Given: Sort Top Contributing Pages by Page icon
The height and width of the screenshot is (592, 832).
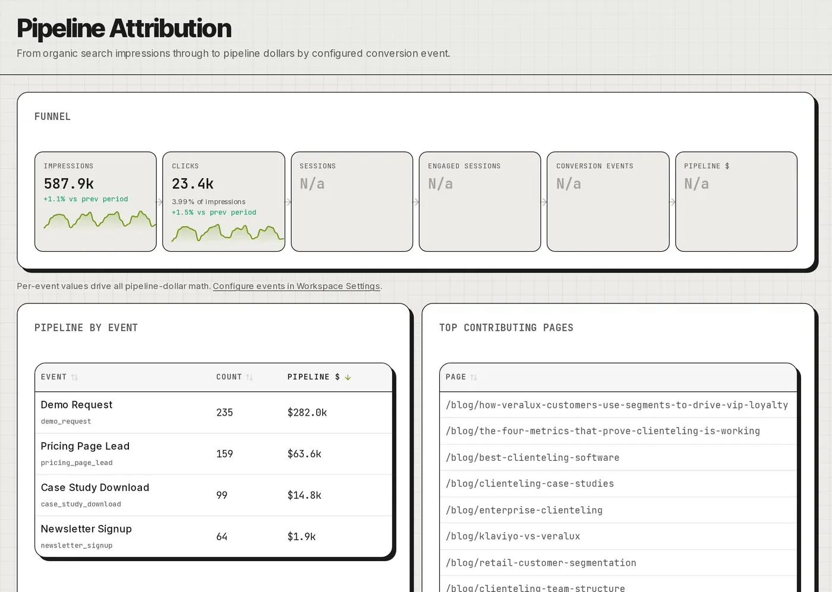Looking at the screenshot, I should click(x=474, y=377).
